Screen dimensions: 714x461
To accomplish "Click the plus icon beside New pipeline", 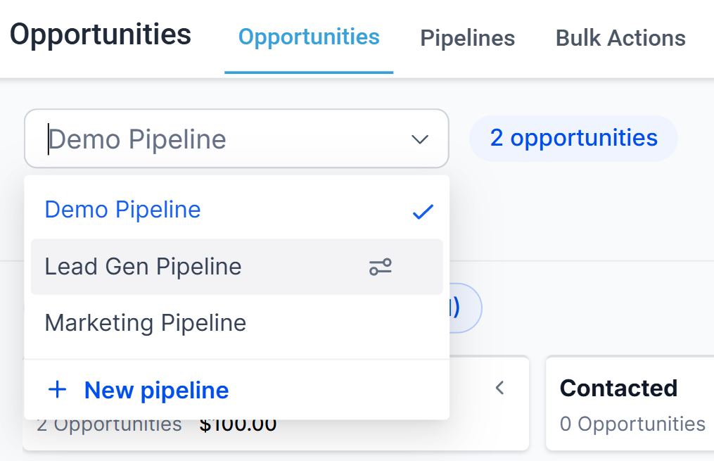I will click(57, 390).
